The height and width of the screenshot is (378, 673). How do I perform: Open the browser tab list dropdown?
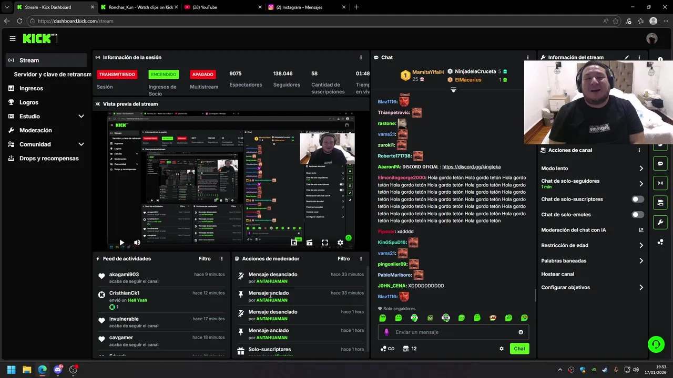[6, 7]
